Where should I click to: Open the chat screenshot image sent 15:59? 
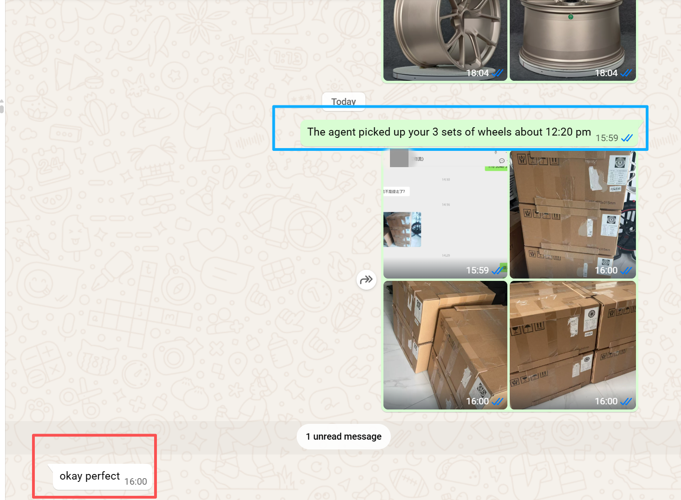point(445,214)
